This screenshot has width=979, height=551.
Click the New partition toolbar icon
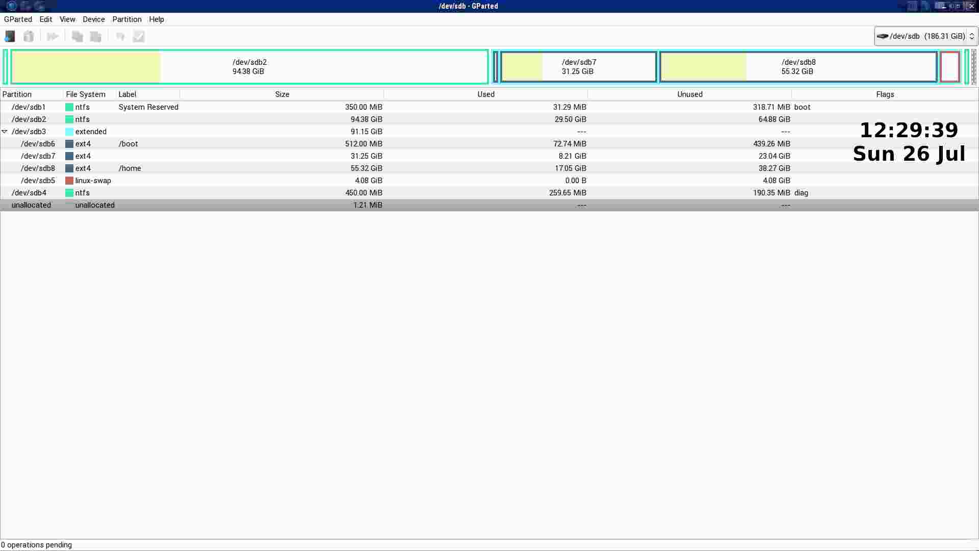10,36
